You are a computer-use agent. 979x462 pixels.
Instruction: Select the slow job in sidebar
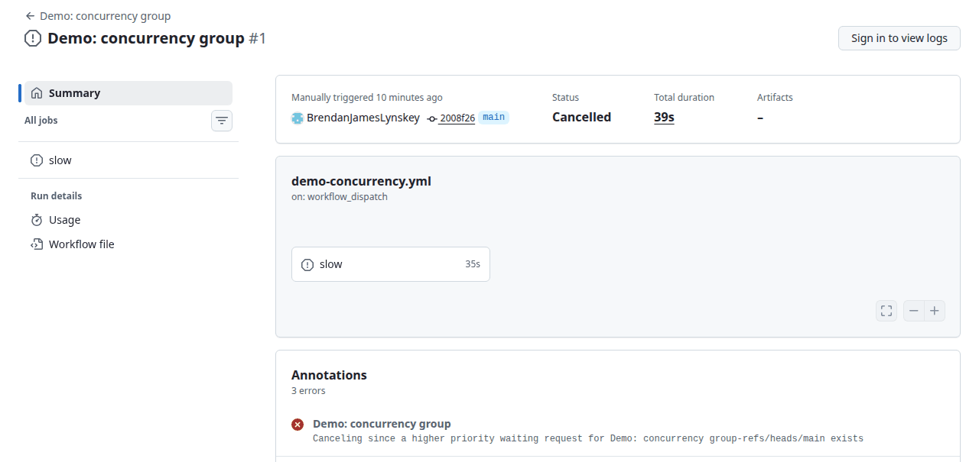pyautogui.click(x=128, y=160)
